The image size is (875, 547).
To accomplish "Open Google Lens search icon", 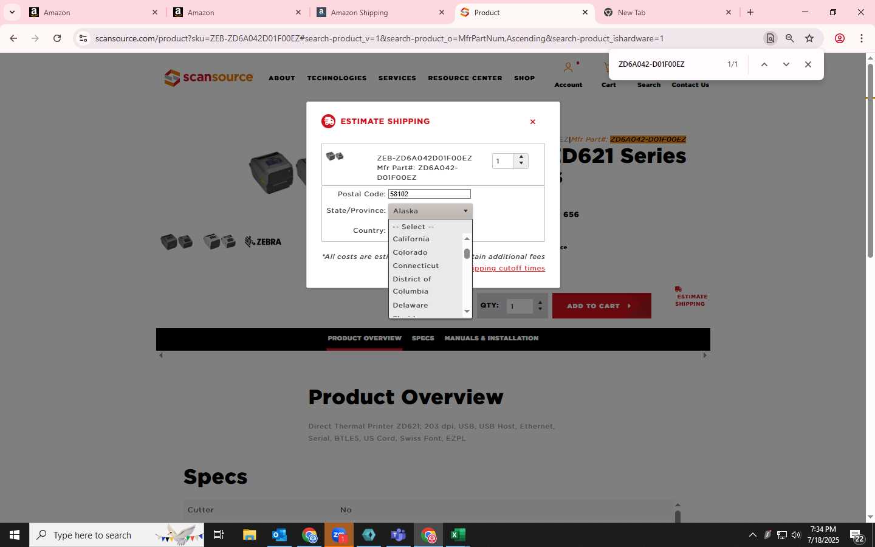I will click(x=770, y=38).
